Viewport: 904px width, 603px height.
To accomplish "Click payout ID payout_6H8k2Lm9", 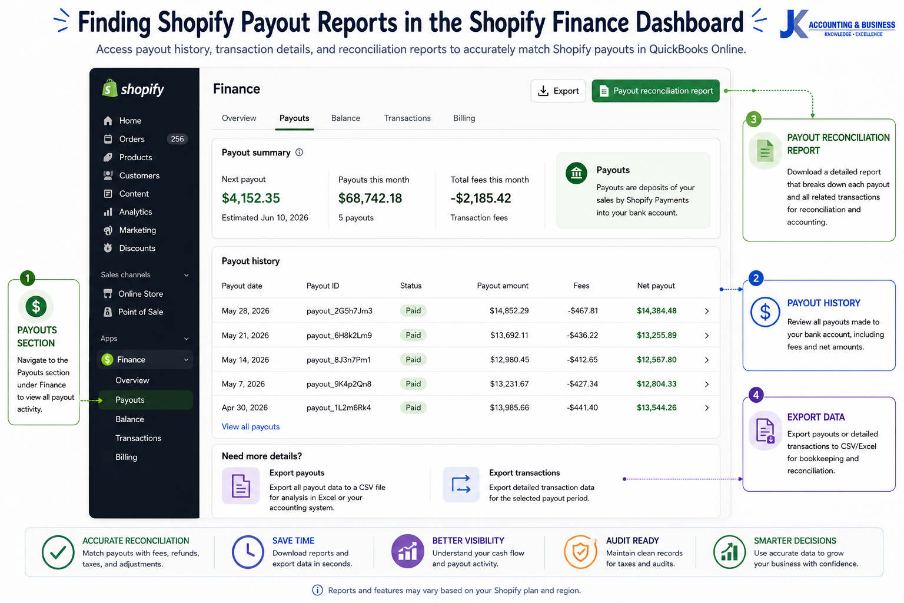I will click(x=339, y=336).
